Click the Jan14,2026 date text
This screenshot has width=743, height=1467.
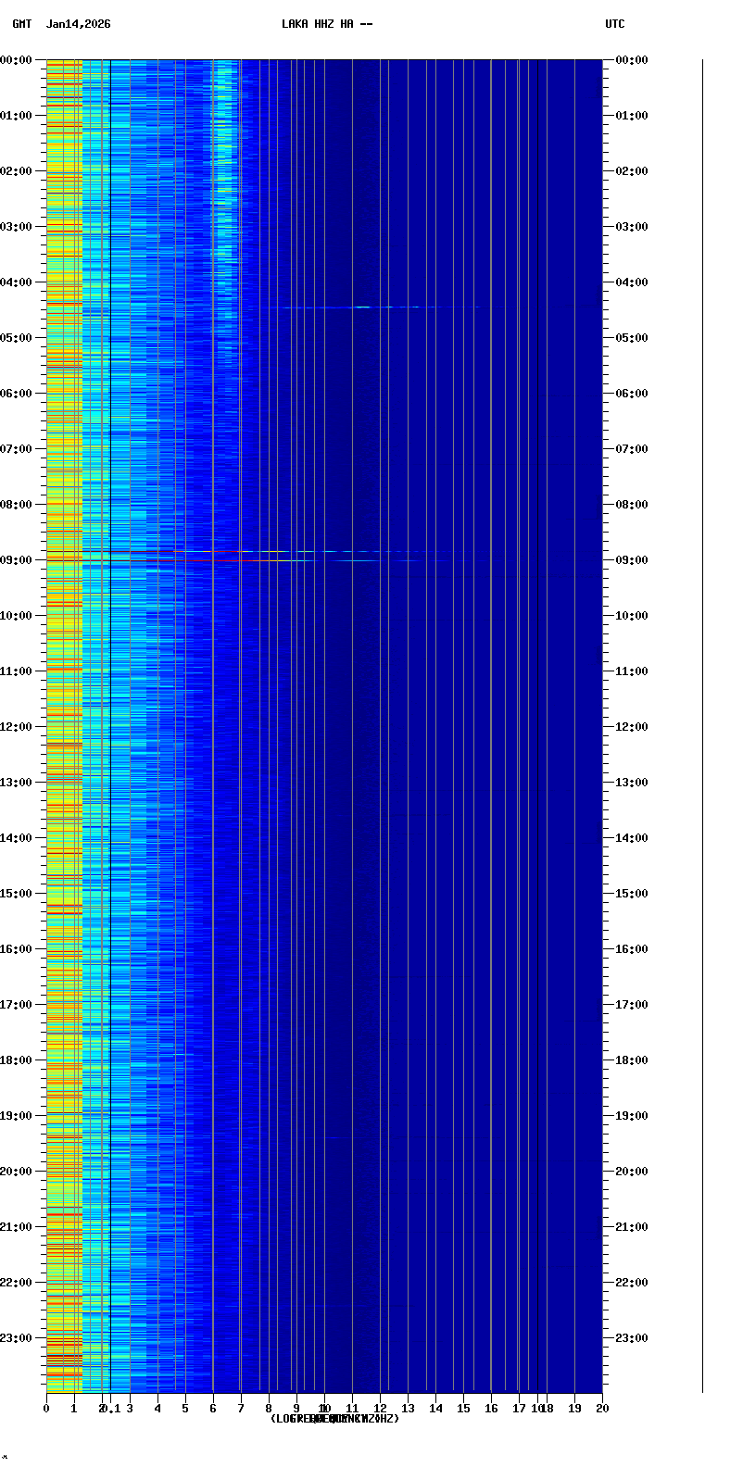pos(78,24)
